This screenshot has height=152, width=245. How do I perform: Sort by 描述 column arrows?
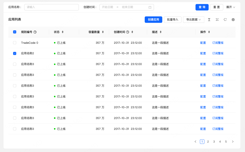[161, 32]
